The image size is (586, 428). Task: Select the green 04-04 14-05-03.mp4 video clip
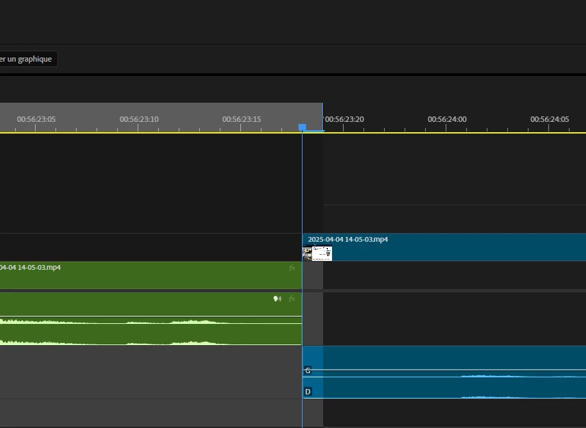151,275
